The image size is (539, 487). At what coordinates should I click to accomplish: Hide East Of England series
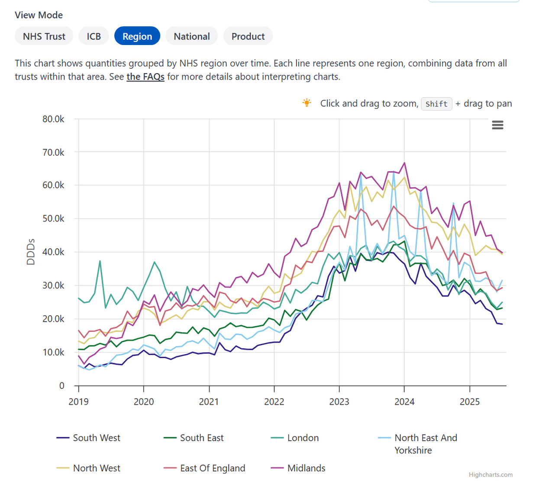213,468
